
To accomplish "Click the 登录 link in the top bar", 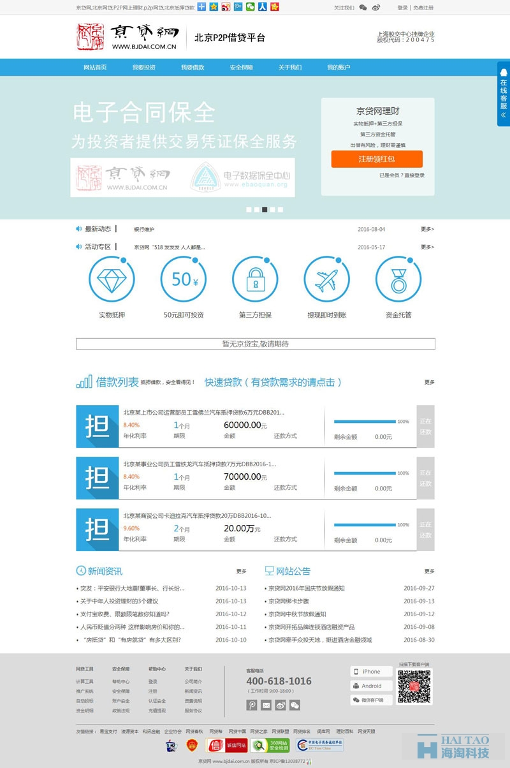I will click(x=402, y=8).
